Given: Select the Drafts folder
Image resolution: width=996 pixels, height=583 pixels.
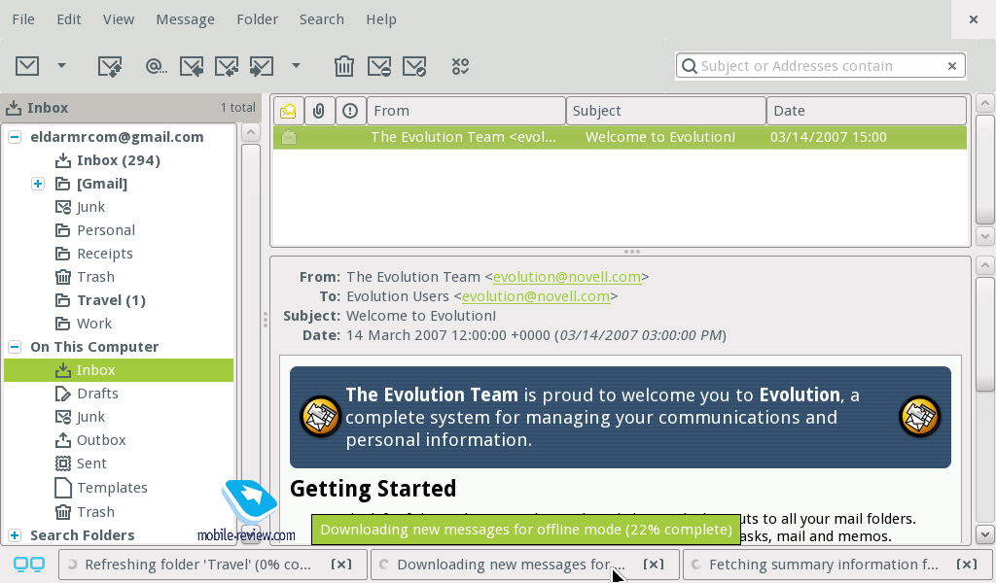Looking at the screenshot, I should (87, 394).
